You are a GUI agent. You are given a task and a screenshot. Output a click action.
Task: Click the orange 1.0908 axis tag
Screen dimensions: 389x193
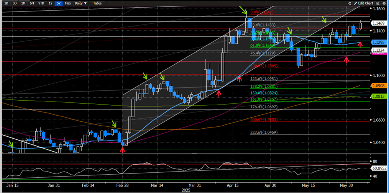point(378,85)
